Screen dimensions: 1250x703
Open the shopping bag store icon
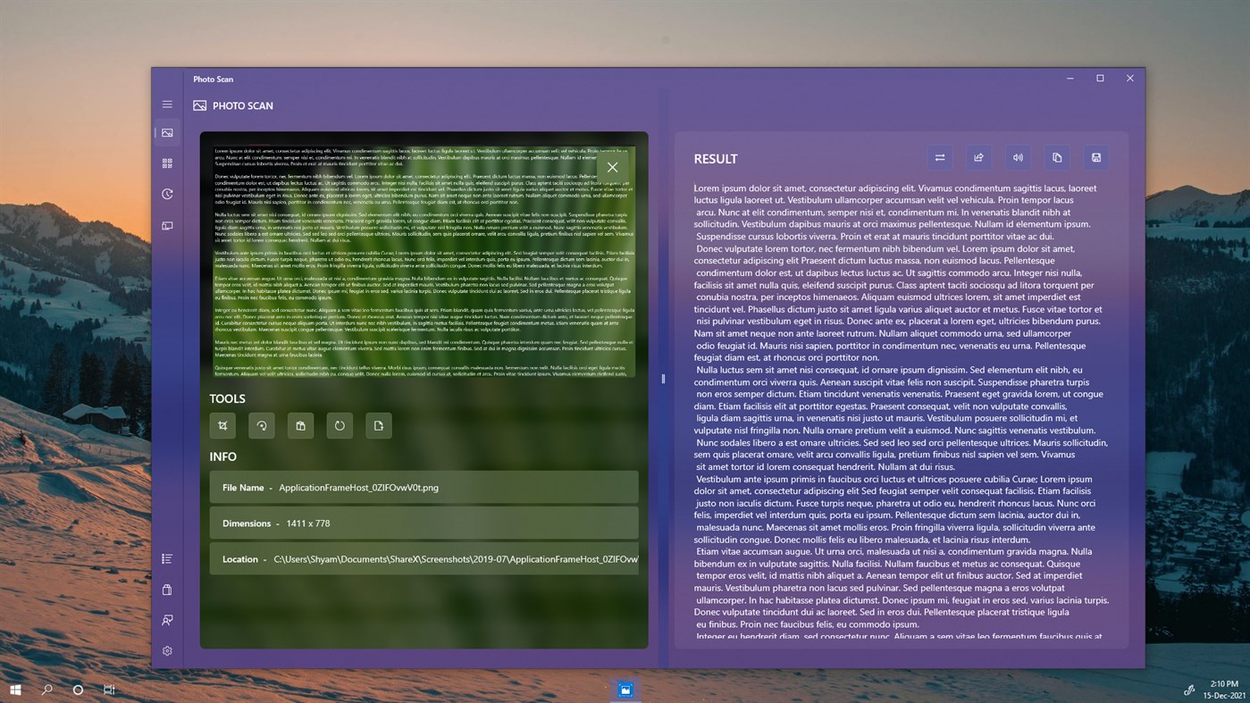click(167, 590)
